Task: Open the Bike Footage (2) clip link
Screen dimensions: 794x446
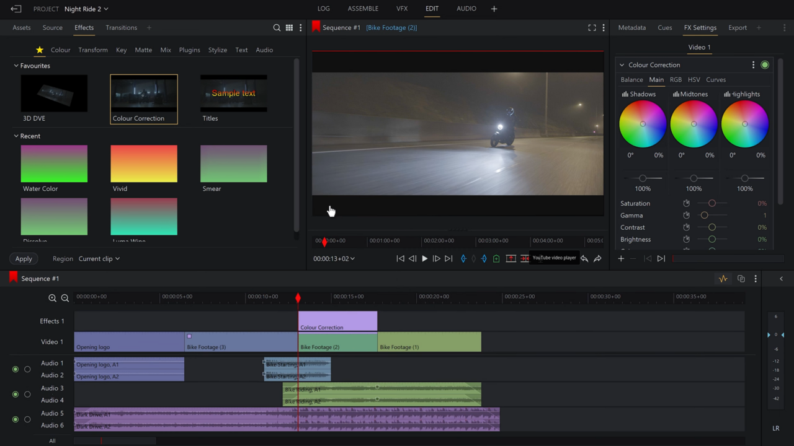Action: click(x=391, y=28)
